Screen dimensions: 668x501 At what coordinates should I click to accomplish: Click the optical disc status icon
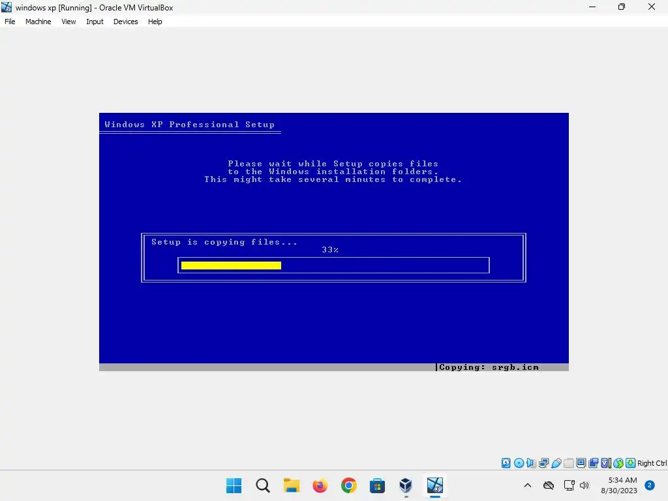coord(519,463)
